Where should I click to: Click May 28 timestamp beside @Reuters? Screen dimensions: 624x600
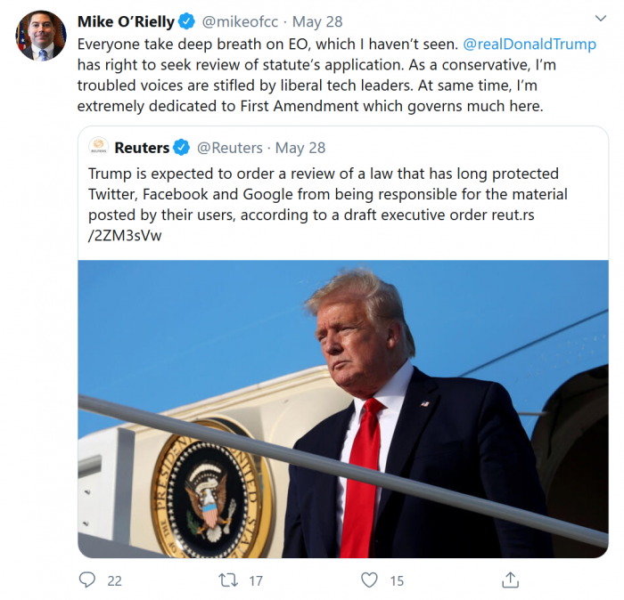tap(300, 147)
